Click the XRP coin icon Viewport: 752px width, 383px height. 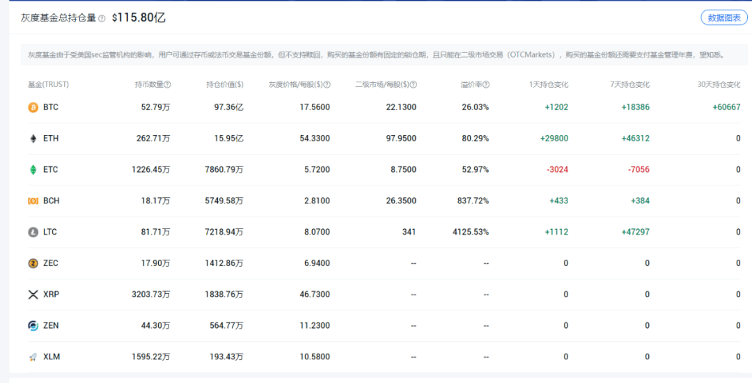pos(33,295)
